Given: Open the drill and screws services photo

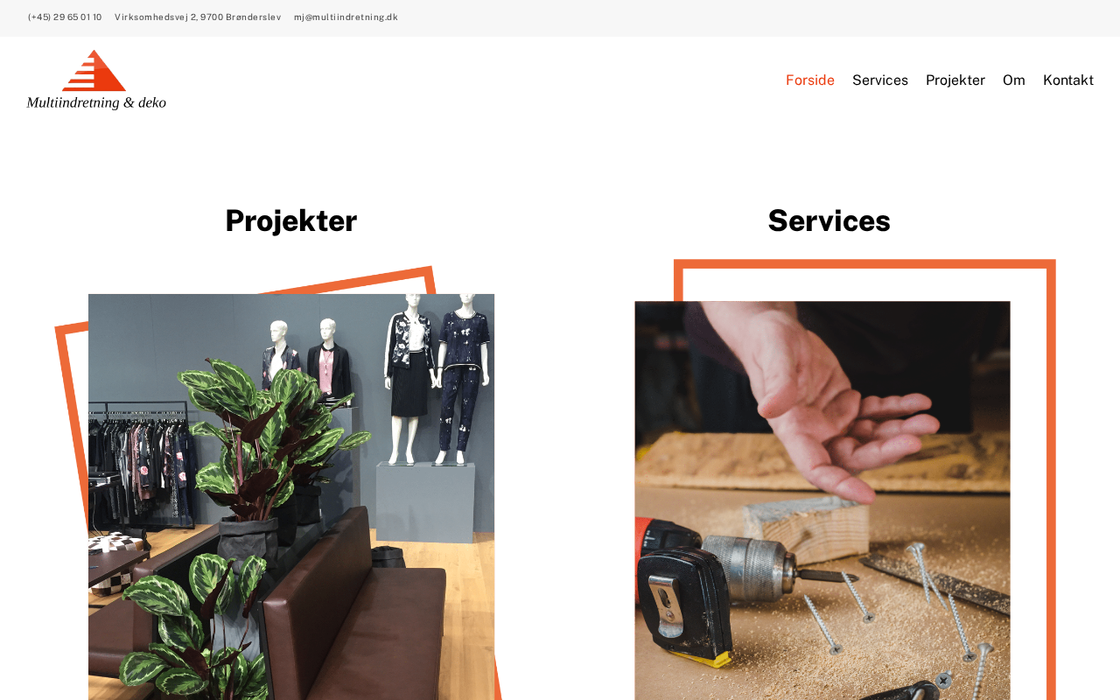Looking at the screenshot, I should [822, 500].
